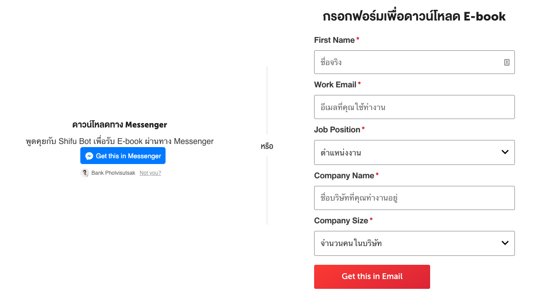Click the Shifu Bot description text
Viewport: 539px width, 304px height.
click(120, 141)
